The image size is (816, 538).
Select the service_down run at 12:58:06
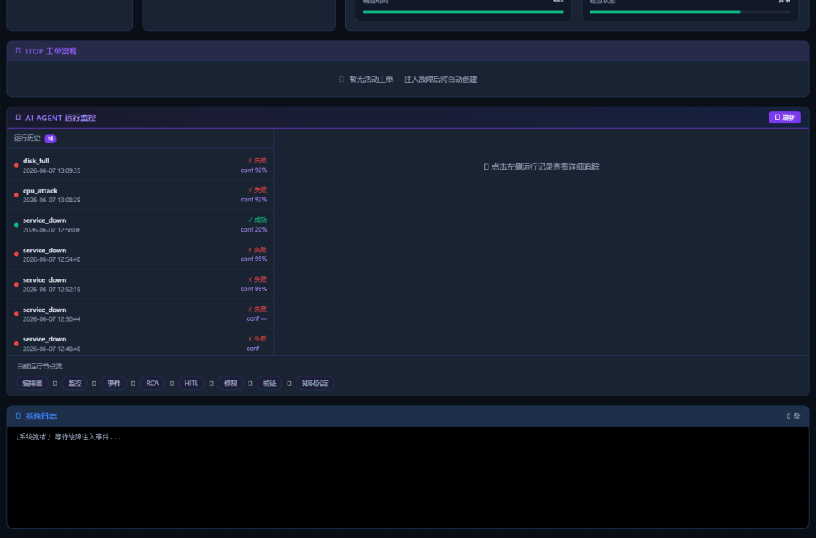pyautogui.click(x=140, y=225)
